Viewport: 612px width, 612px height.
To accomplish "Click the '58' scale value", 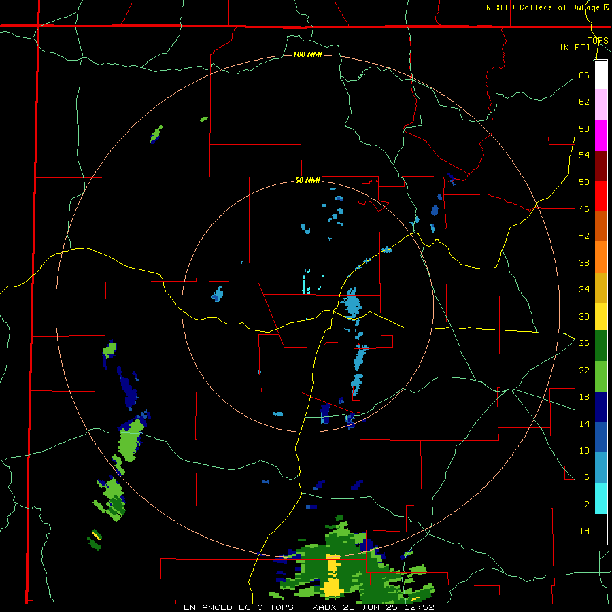I will tap(584, 129).
